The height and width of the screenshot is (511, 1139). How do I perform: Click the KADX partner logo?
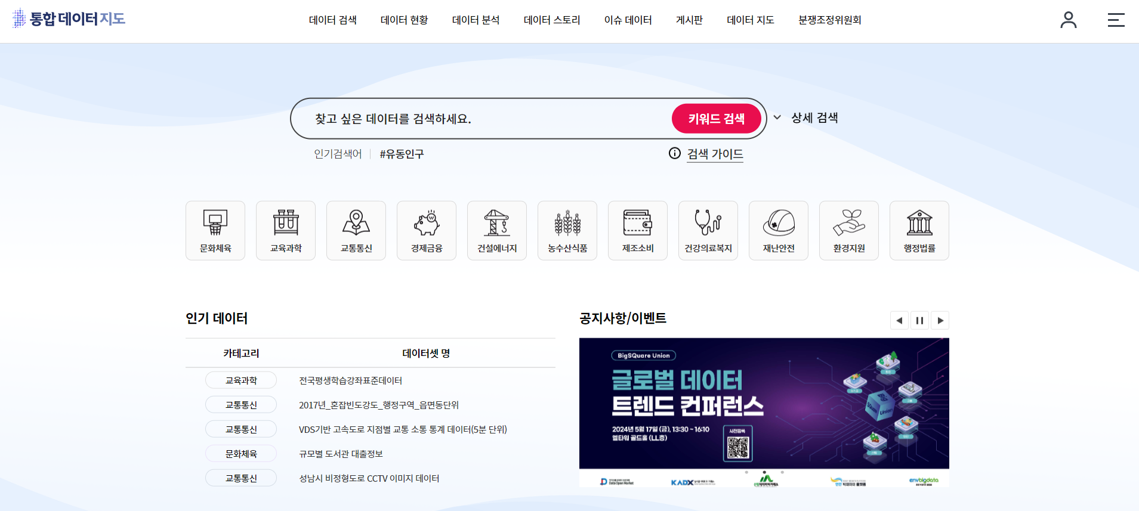(x=693, y=482)
